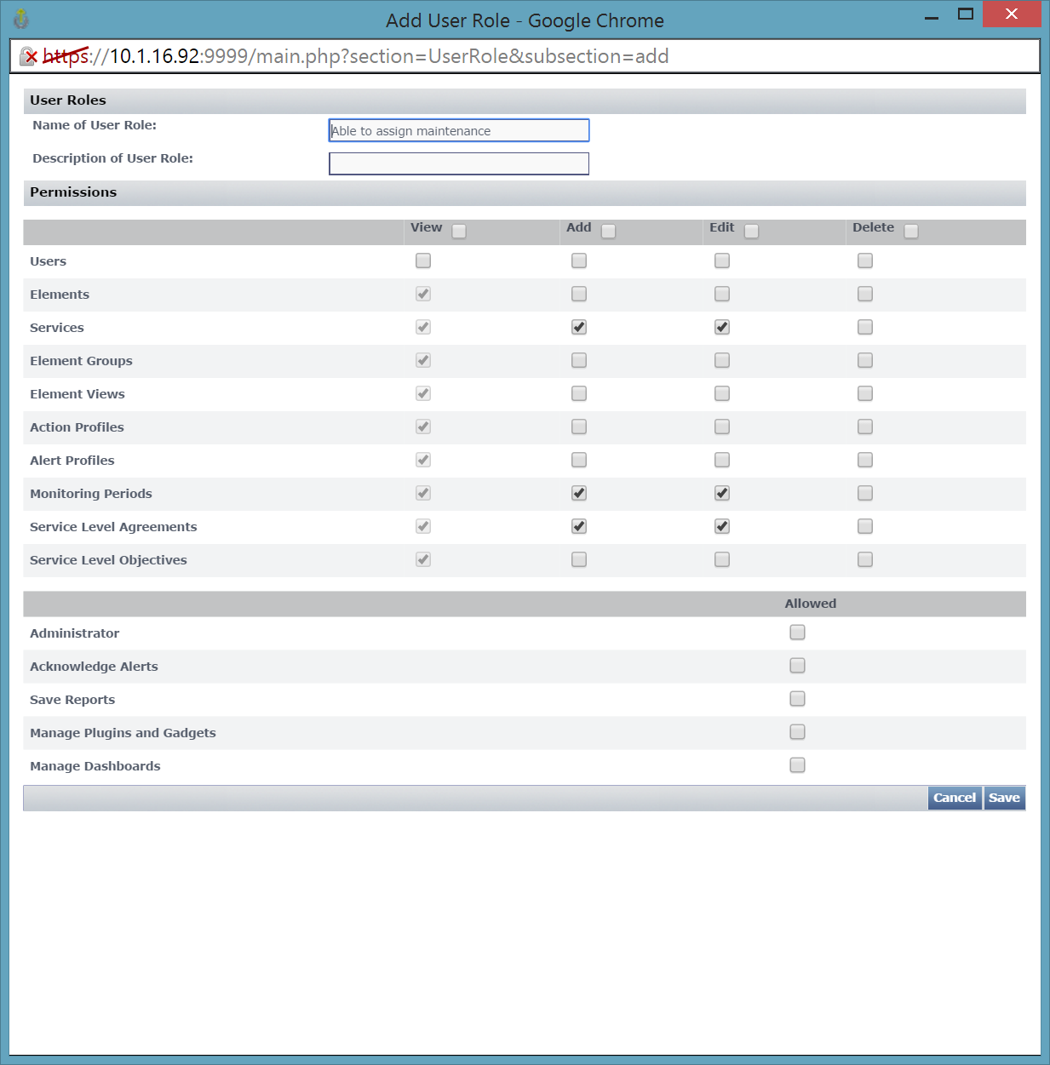Viewport: 1050px width, 1065px height.
Task: Check Service Level Objectives Add checkbox
Action: pyautogui.click(x=579, y=559)
